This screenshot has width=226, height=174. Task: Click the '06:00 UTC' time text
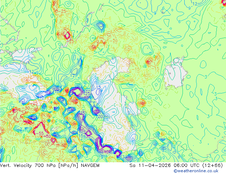(x=187, y=165)
